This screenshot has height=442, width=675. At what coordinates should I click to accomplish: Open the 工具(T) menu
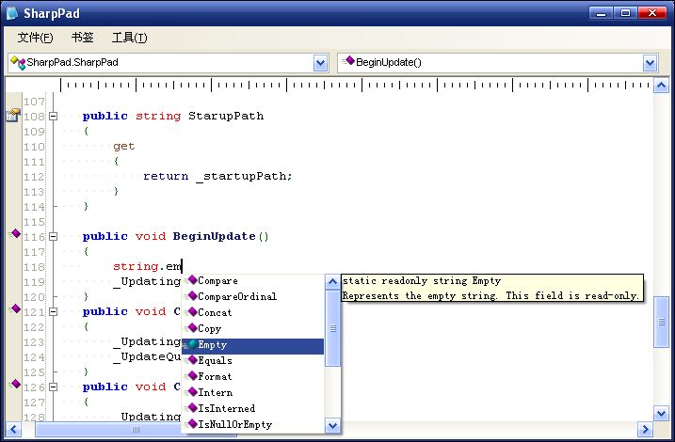click(129, 38)
